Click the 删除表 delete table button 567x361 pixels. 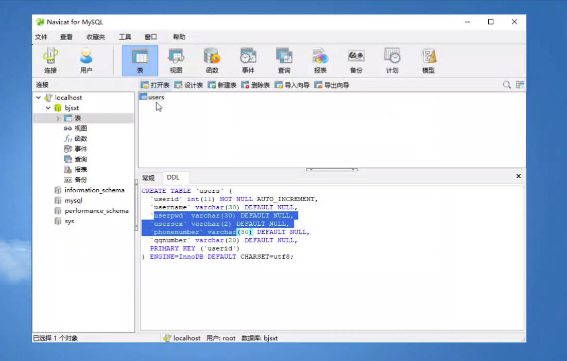tap(255, 85)
